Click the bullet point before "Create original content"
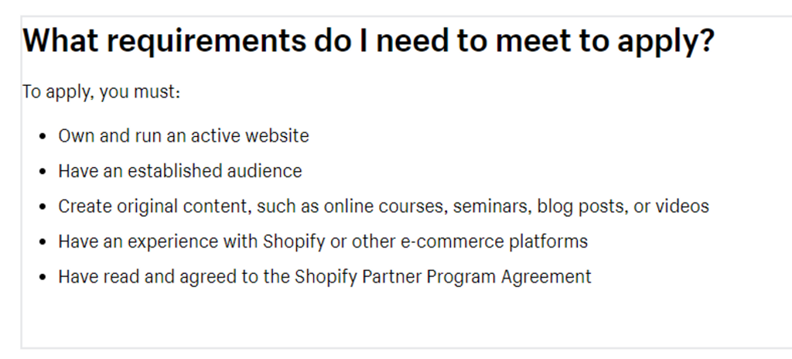792x359 pixels. coord(43,207)
